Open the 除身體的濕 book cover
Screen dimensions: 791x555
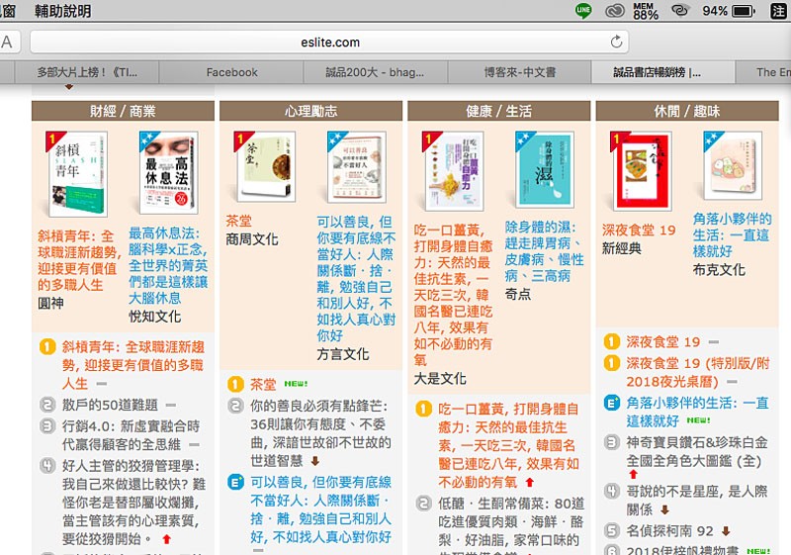click(545, 169)
